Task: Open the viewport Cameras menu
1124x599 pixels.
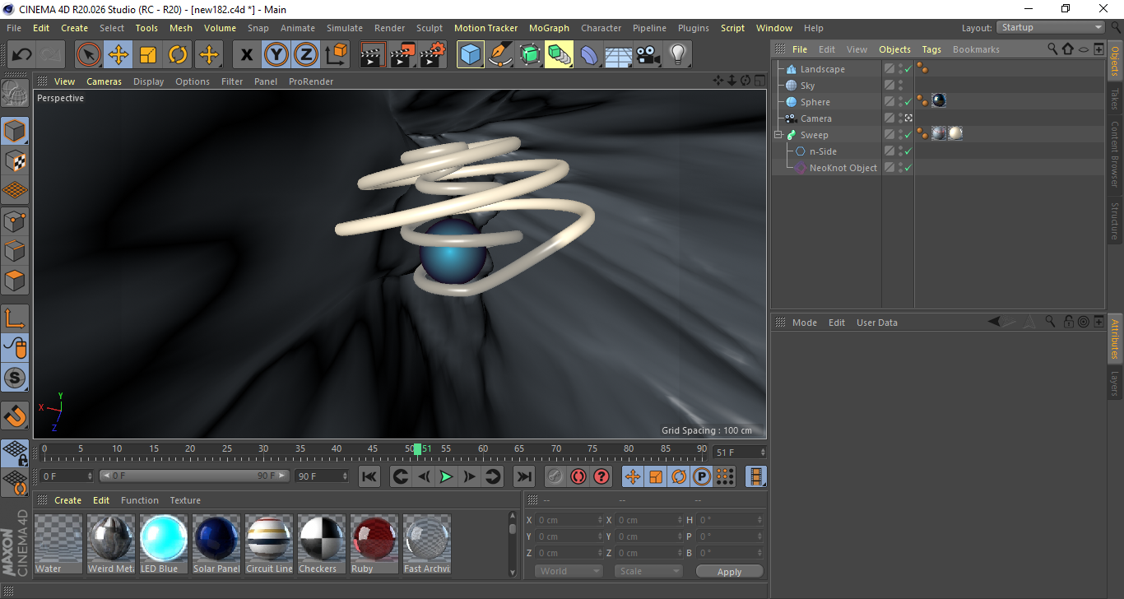Action: pos(105,81)
